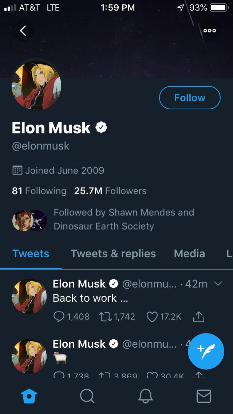Screen dimensions: 233x414
Task: Reply to the 'Back to work' tweet
Action: [x=59, y=317]
